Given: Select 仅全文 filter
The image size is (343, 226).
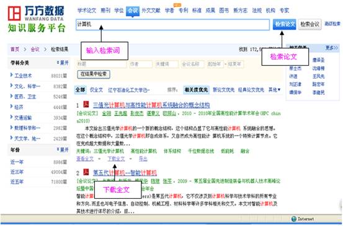Looking at the screenshot, I should tap(96, 90).
